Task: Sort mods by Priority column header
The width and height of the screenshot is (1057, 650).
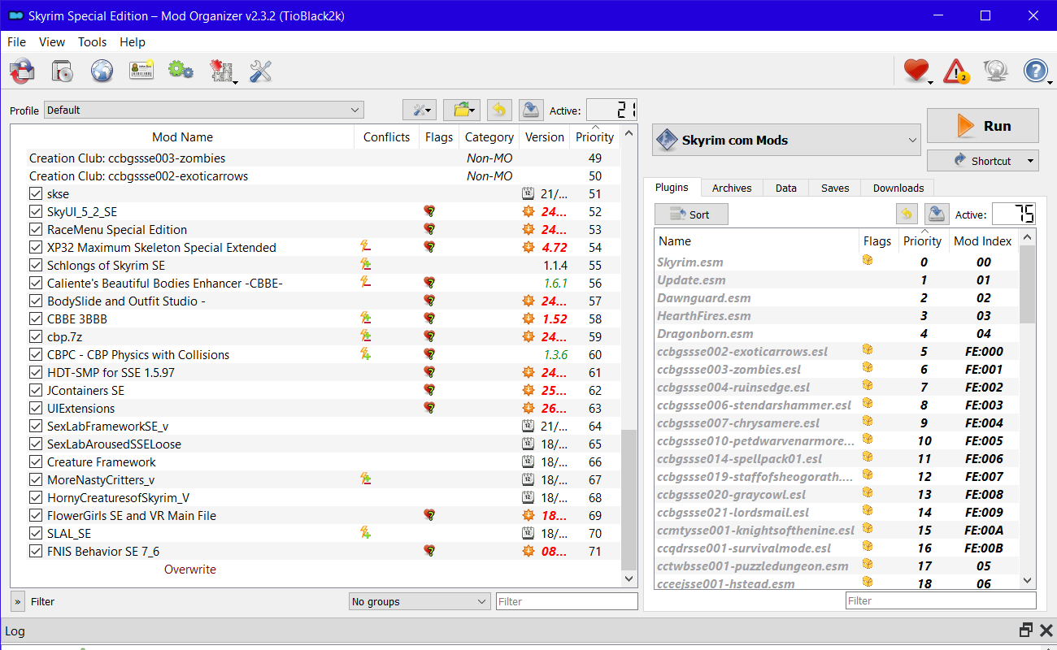Action: click(595, 137)
